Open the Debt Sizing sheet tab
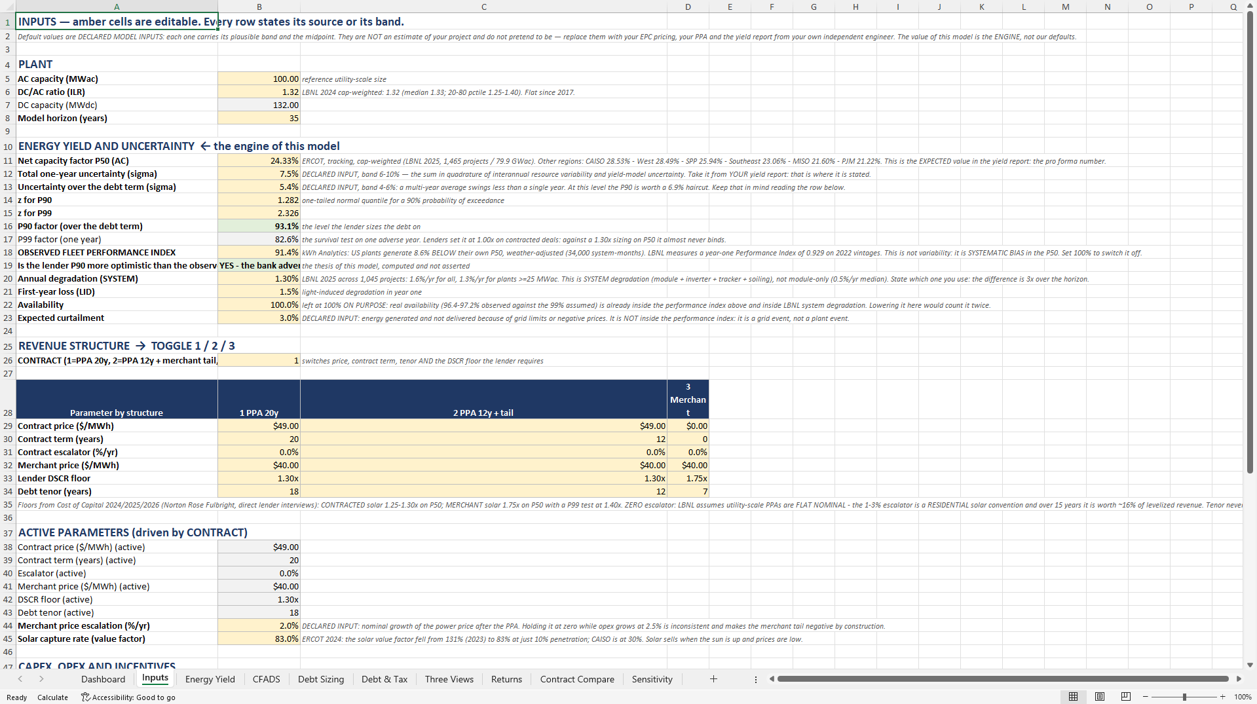This screenshot has width=1257, height=704. [x=321, y=679]
